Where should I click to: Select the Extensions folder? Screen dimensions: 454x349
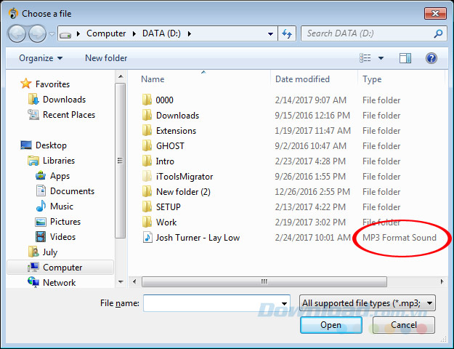point(176,131)
